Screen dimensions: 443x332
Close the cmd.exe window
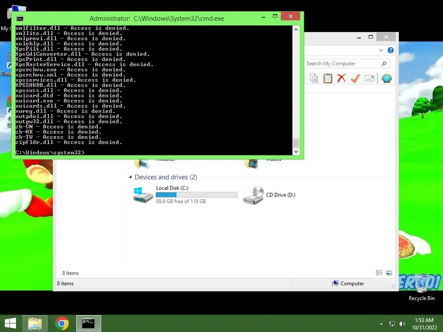(x=290, y=16)
